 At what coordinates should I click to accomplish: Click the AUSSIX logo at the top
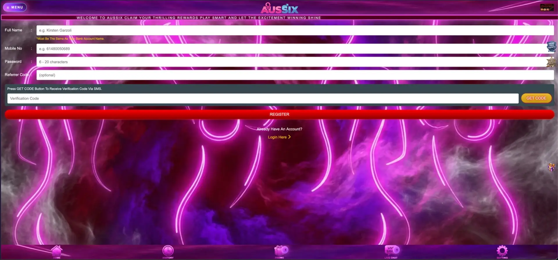279,8
